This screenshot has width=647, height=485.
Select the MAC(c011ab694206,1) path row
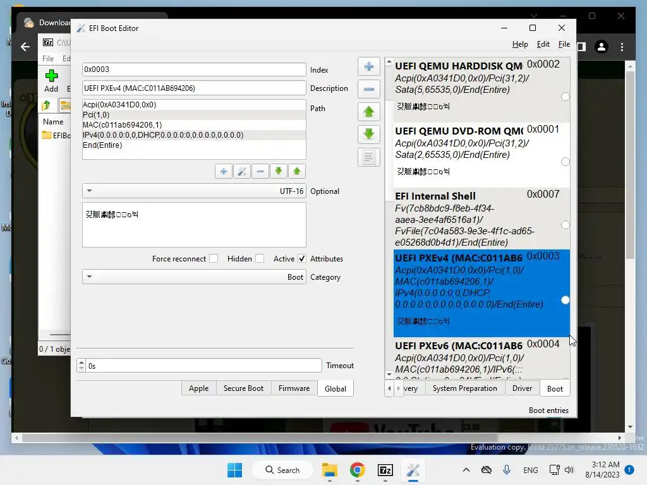tap(194, 124)
